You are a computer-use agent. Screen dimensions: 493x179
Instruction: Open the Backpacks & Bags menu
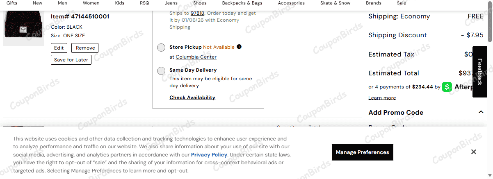pyautogui.click(x=242, y=3)
